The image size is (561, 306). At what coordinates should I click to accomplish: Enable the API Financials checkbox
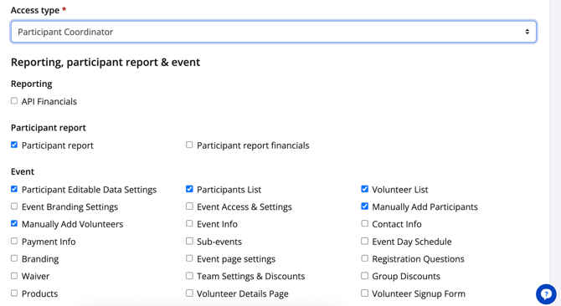pyautogui.click(x=14, y=101)
